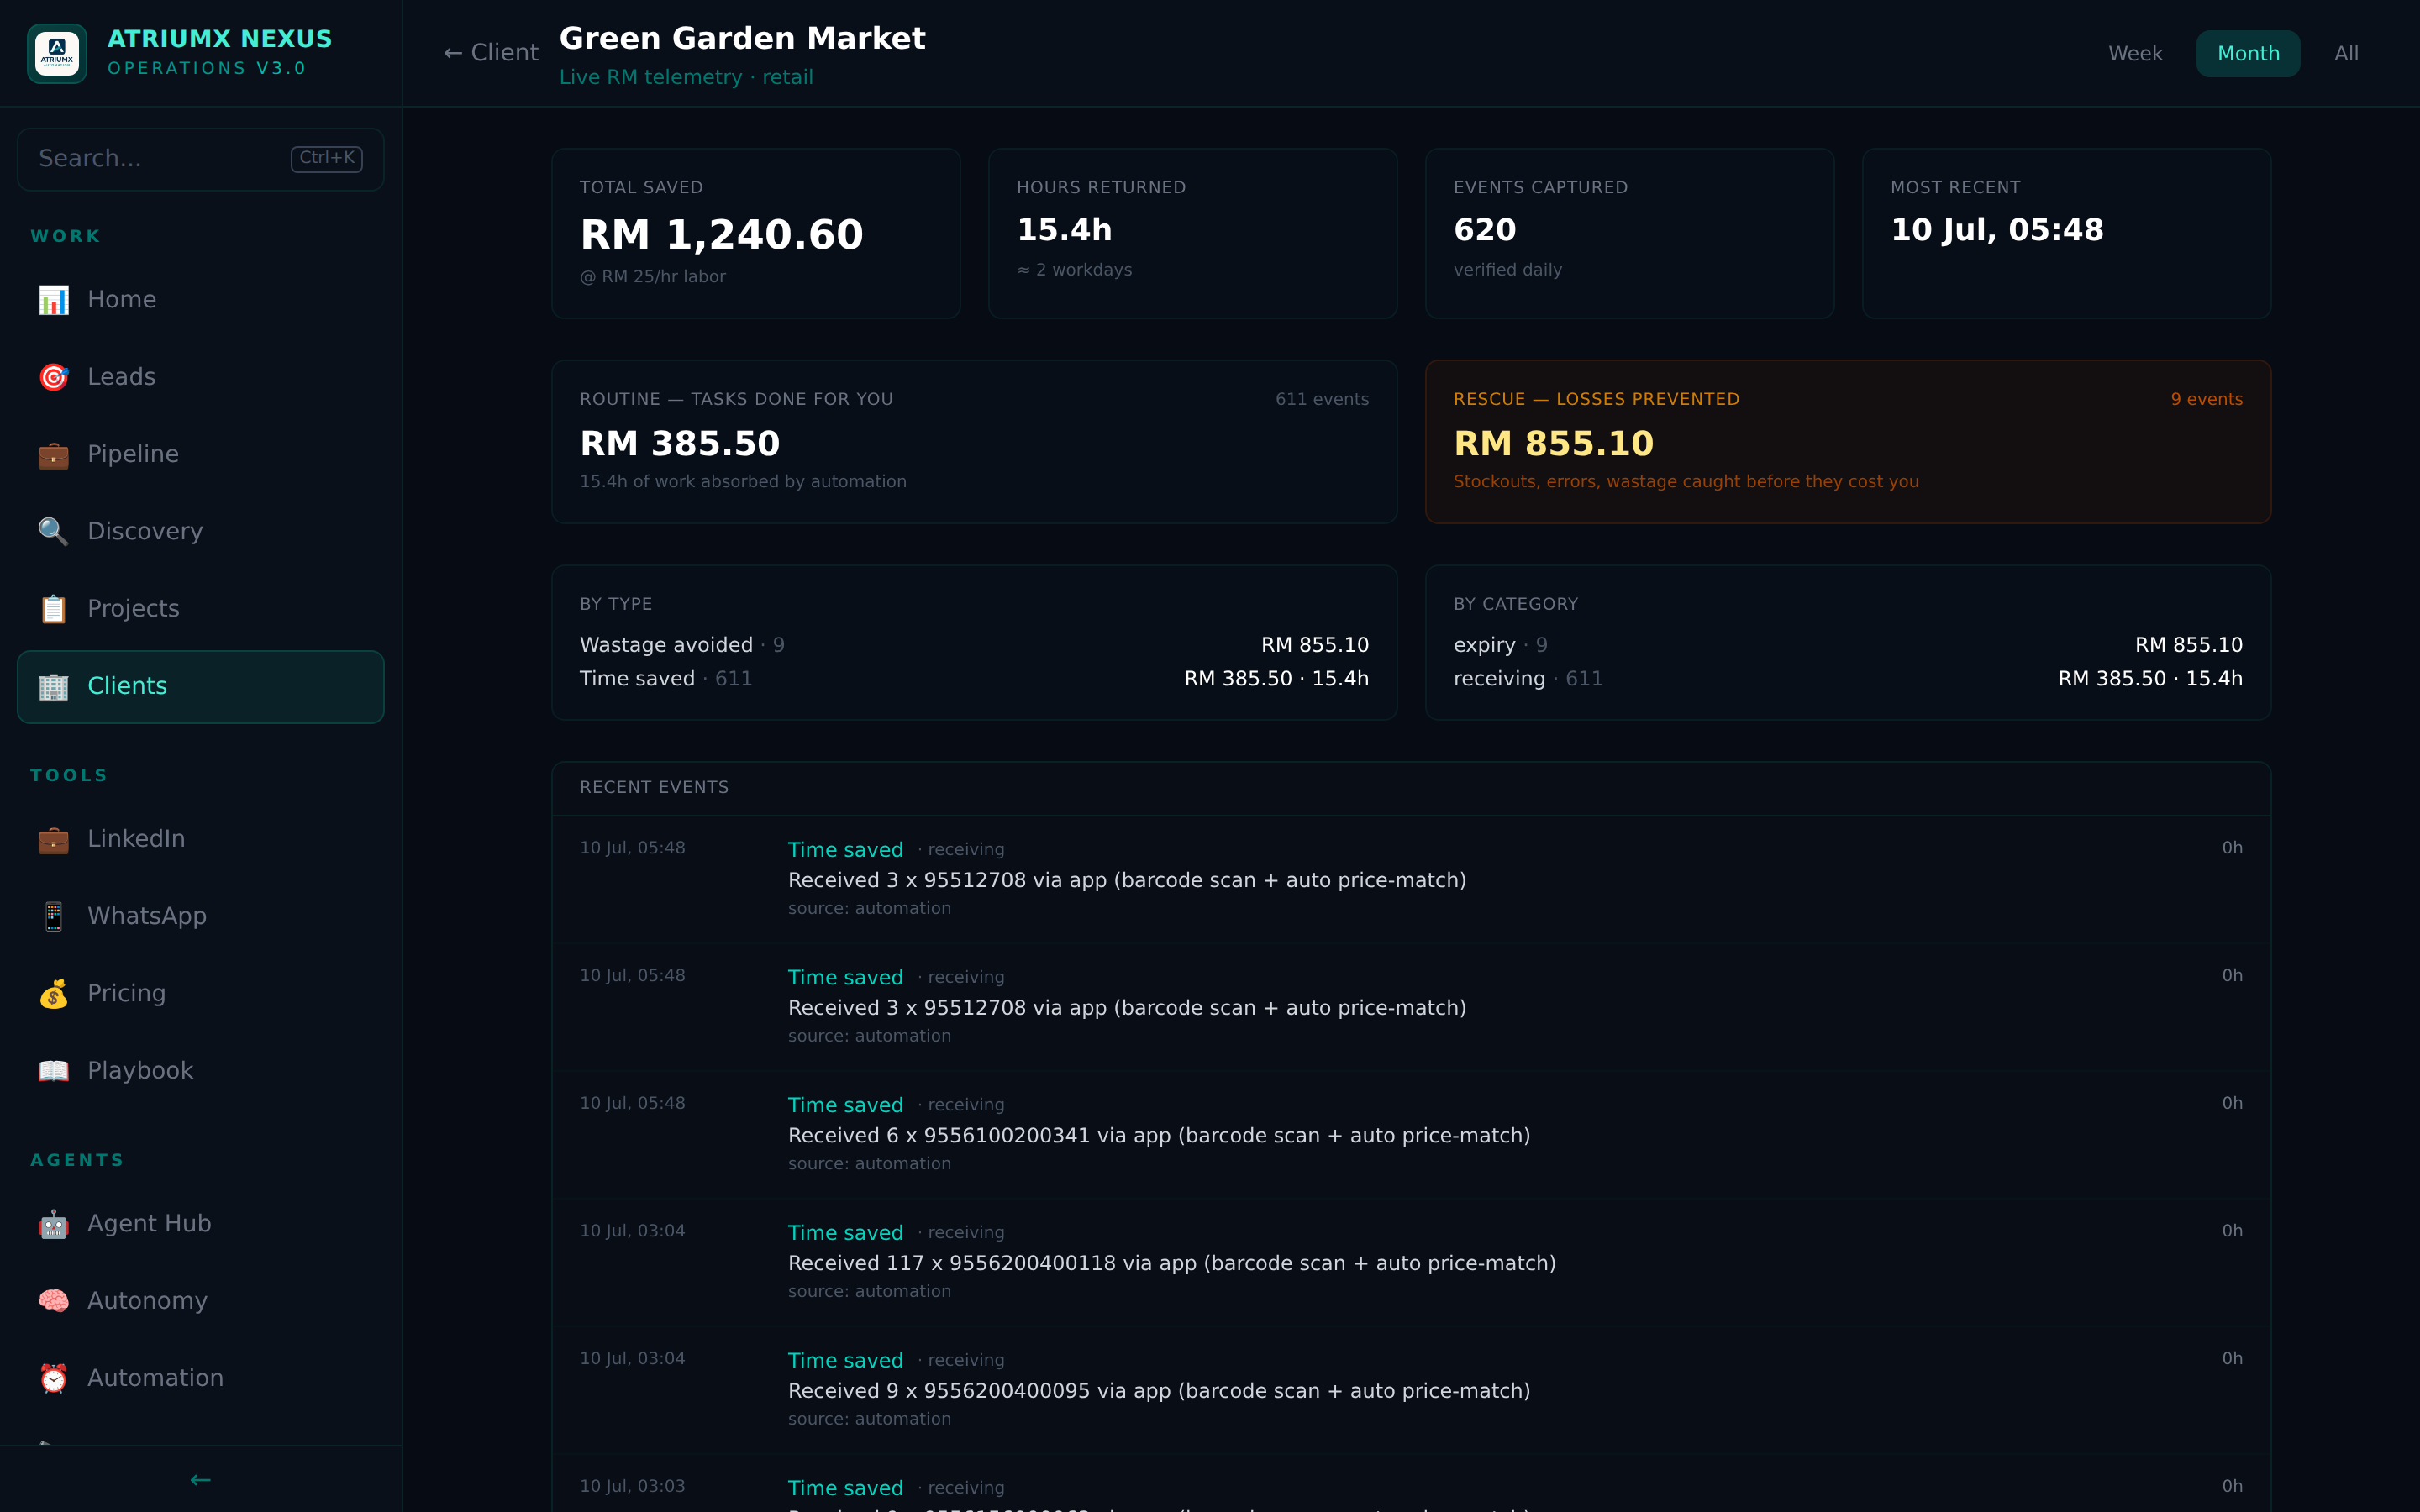Click the Leads target icon
This screenshot has width=2420, height=1512.
click(53, 377)
